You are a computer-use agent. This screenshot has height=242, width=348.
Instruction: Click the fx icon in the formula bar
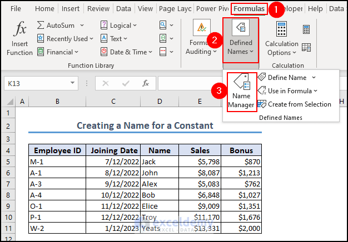(x=146, y=83)
